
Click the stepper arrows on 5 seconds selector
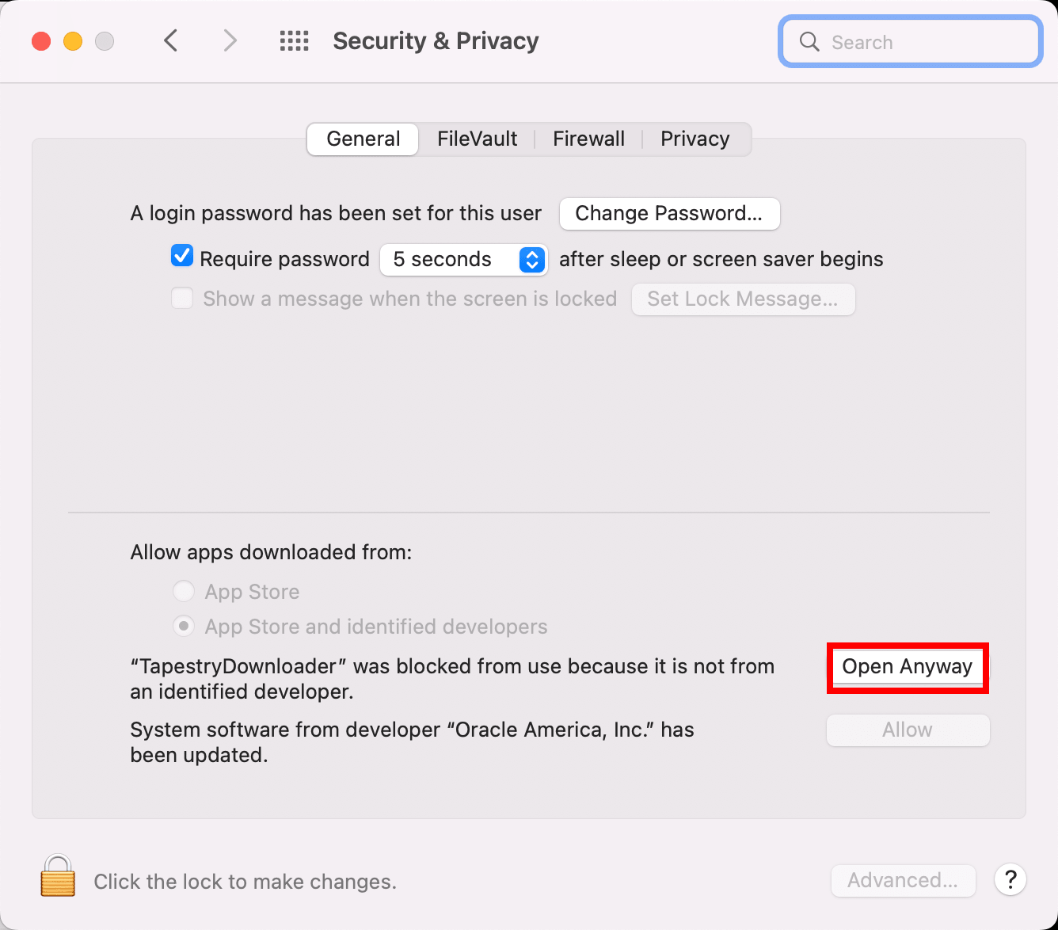pyautogui.click(x=531, y=259)
